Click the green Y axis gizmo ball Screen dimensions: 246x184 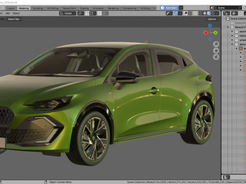tap(215, 33)
